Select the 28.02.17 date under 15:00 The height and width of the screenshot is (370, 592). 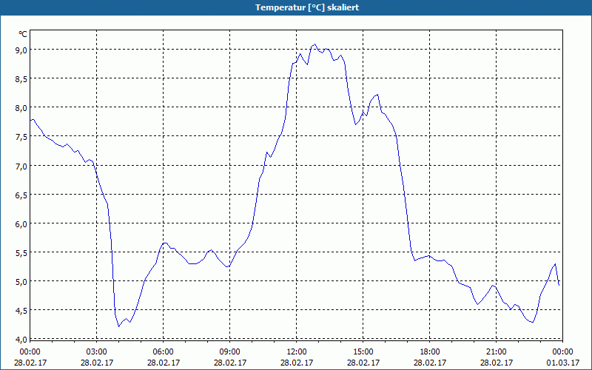363,363
